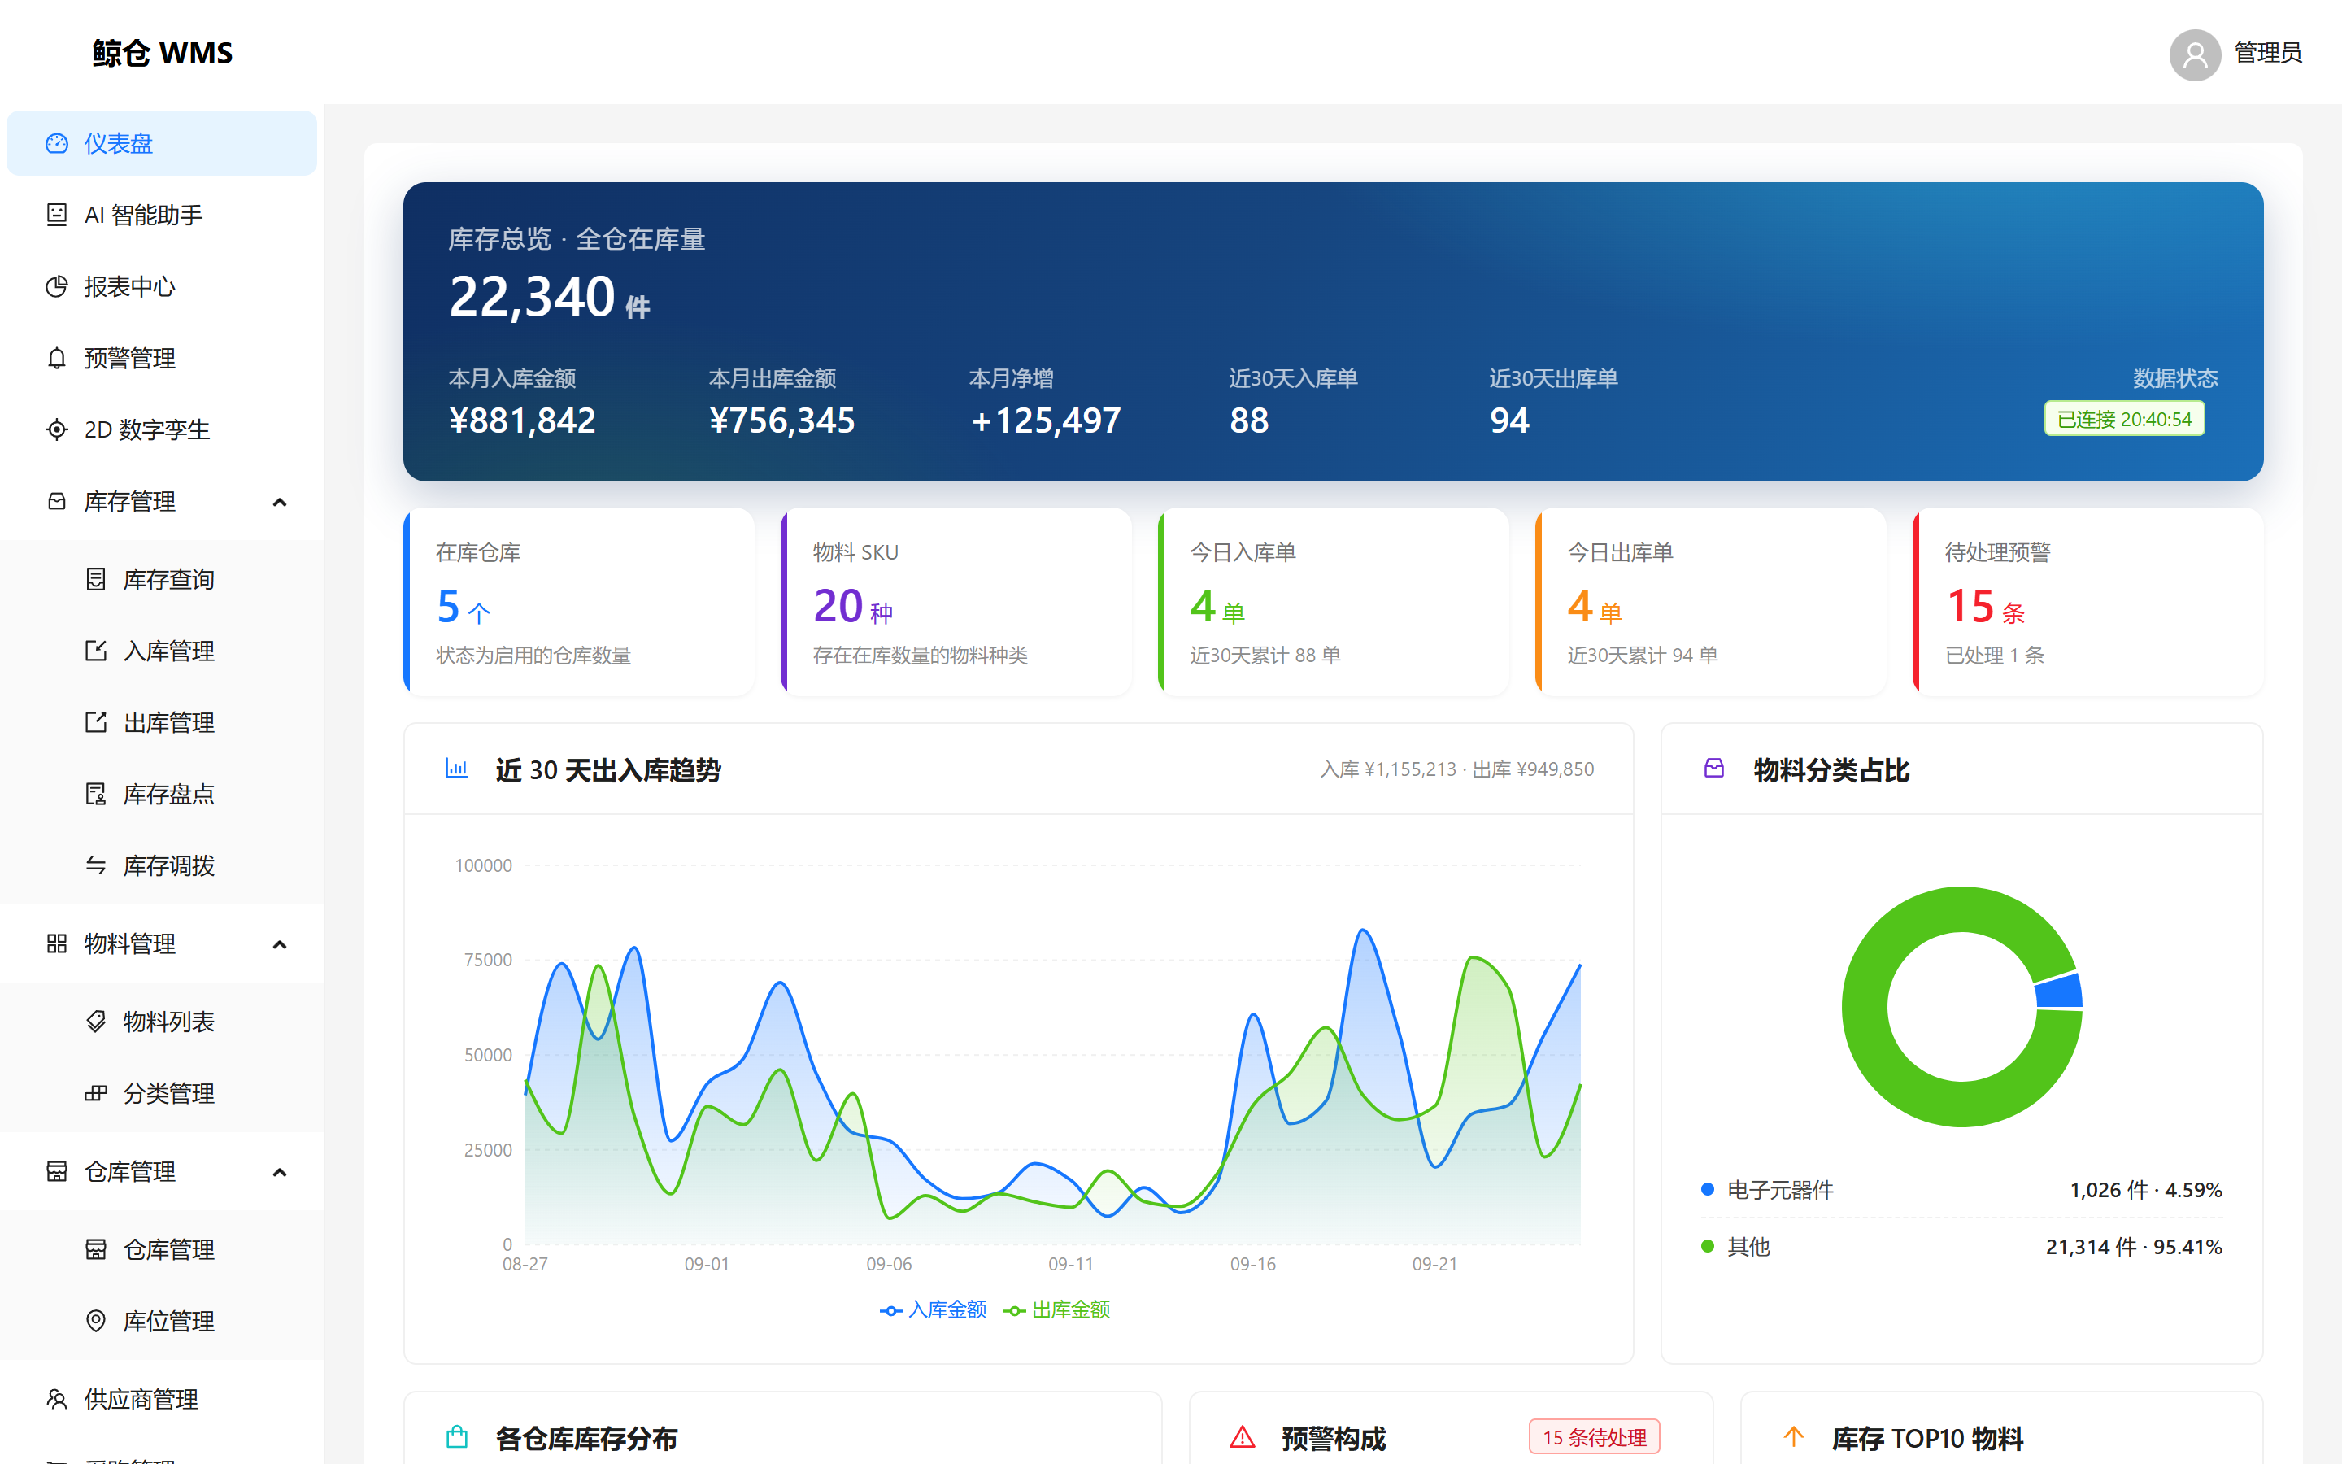2342x1464 pixels.
Task: Open the 仪表盘 menu item
Action: click(x=162, y=143)
